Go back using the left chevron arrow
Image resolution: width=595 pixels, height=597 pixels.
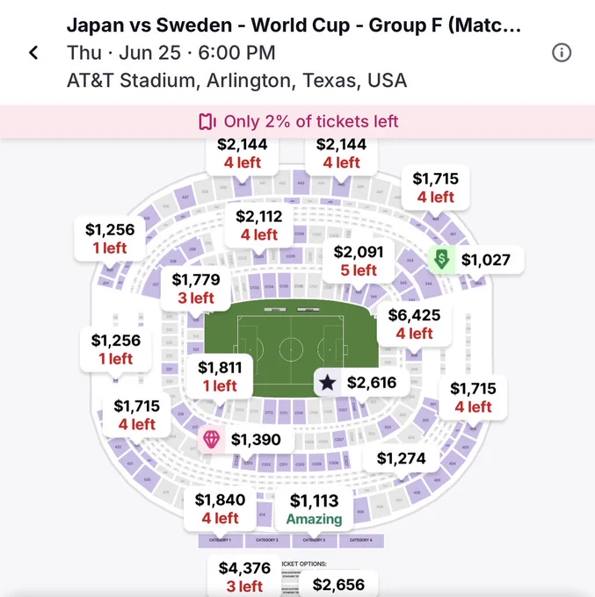pos(33,53)
